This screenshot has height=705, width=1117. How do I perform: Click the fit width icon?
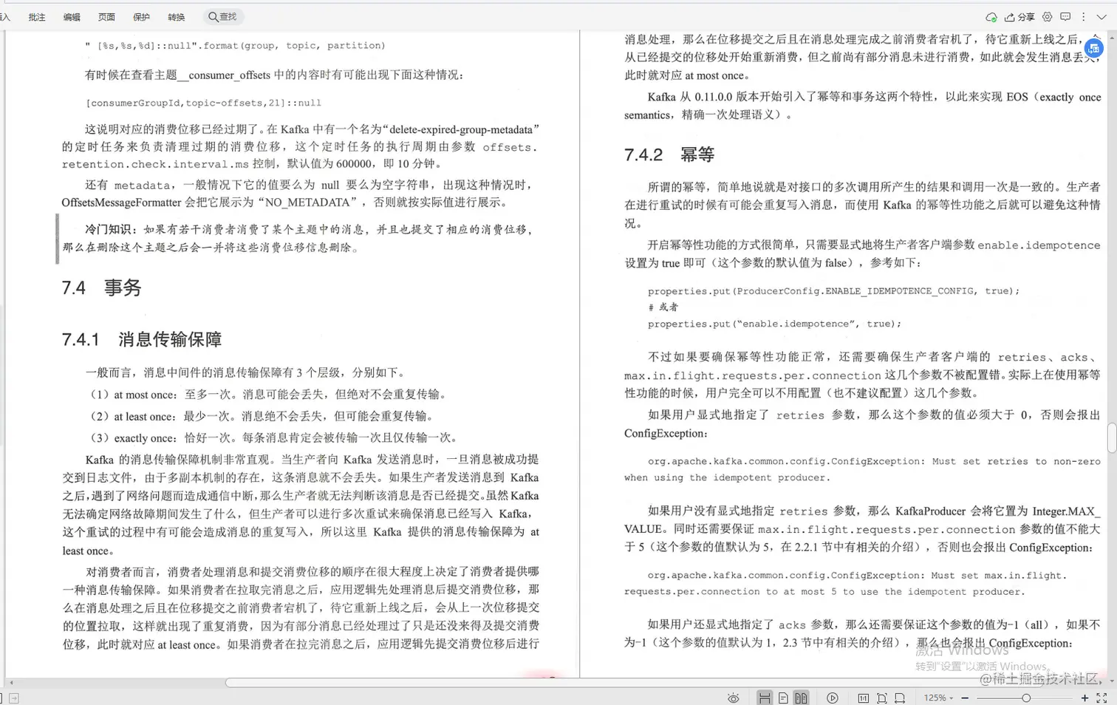(900, 697)
